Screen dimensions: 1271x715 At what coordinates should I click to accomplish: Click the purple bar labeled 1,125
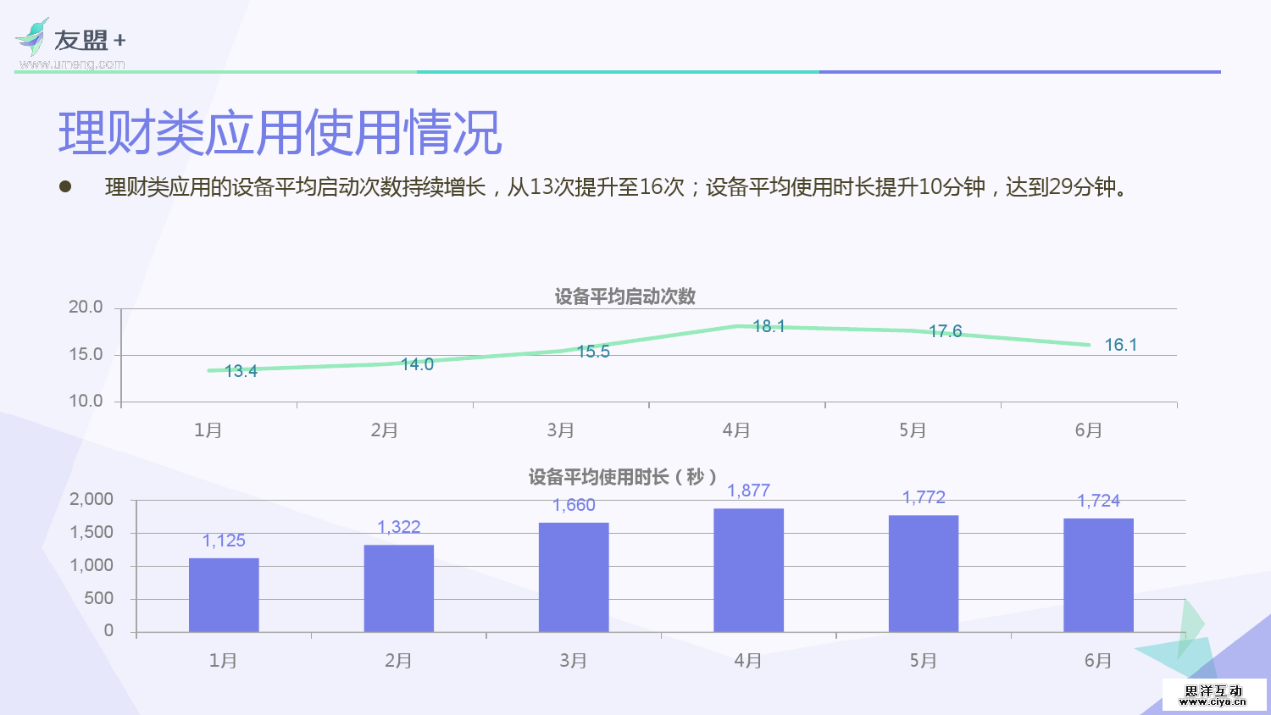(223, 593)
